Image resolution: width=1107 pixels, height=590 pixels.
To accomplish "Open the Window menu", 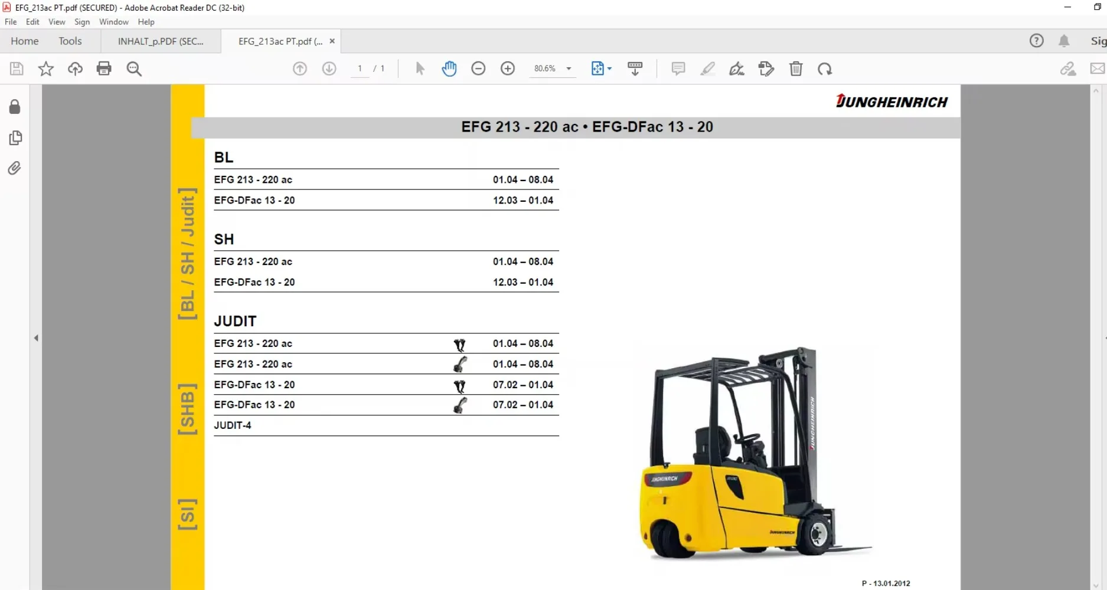I will [114, 22].
